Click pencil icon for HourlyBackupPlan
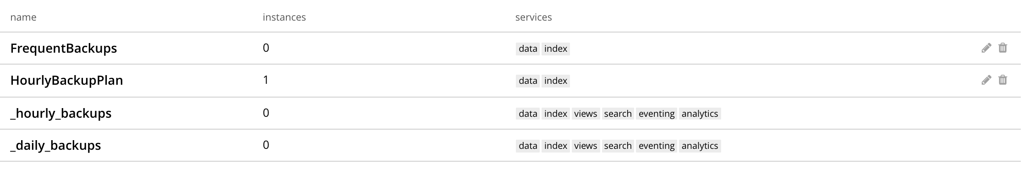1024x191 pixels. point(986,80)
